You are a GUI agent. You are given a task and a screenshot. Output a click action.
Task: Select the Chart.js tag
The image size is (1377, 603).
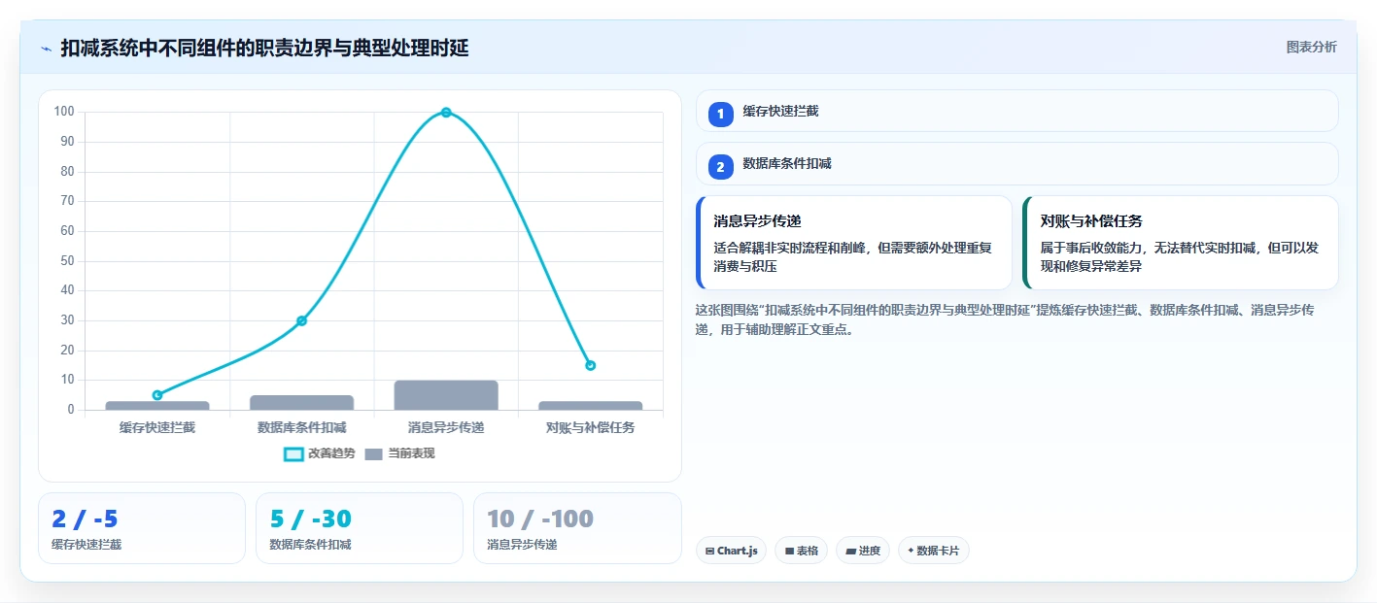click(x=731, y=551)
